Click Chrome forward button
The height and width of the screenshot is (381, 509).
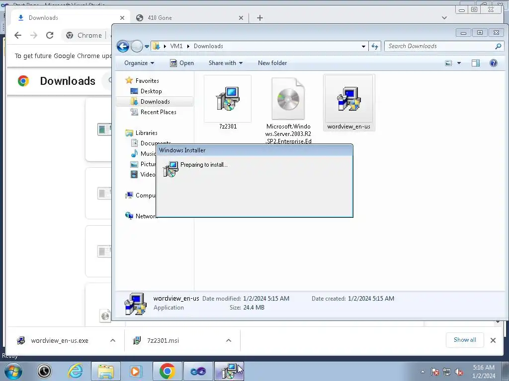click(x=34, y=35)
